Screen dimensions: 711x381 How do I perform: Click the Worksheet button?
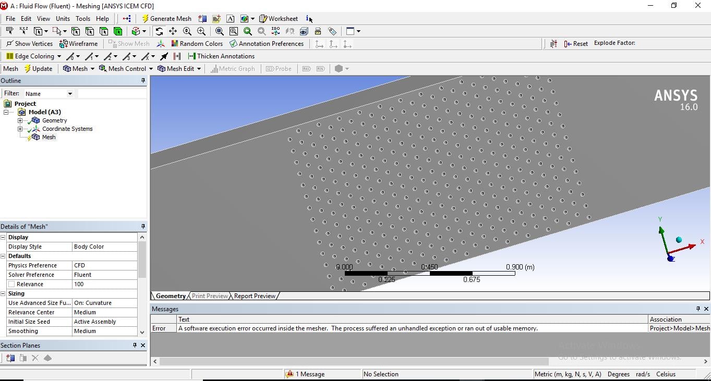coord(279,18)
